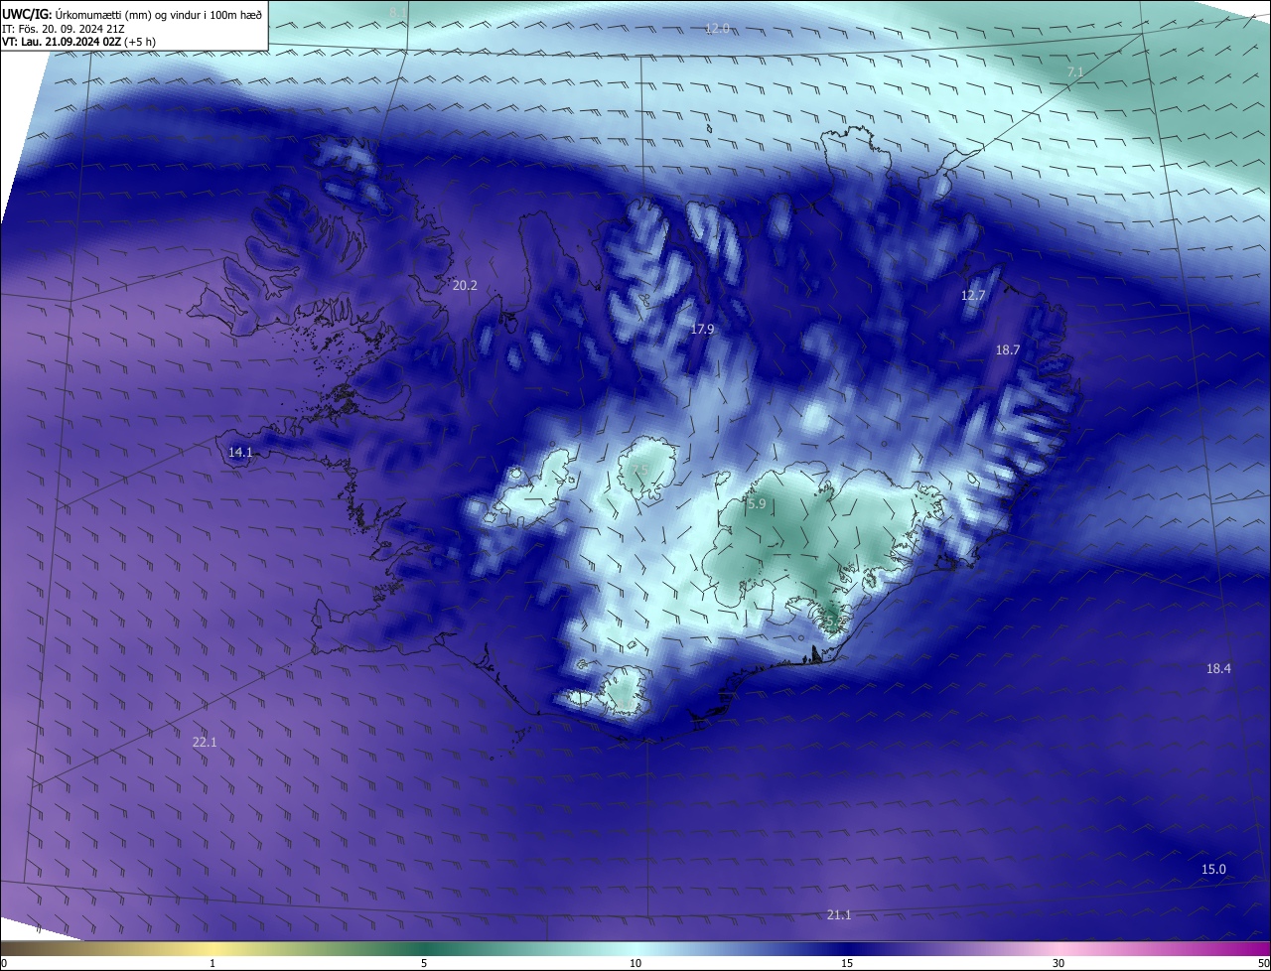Click the 21.1 value label

838,915
